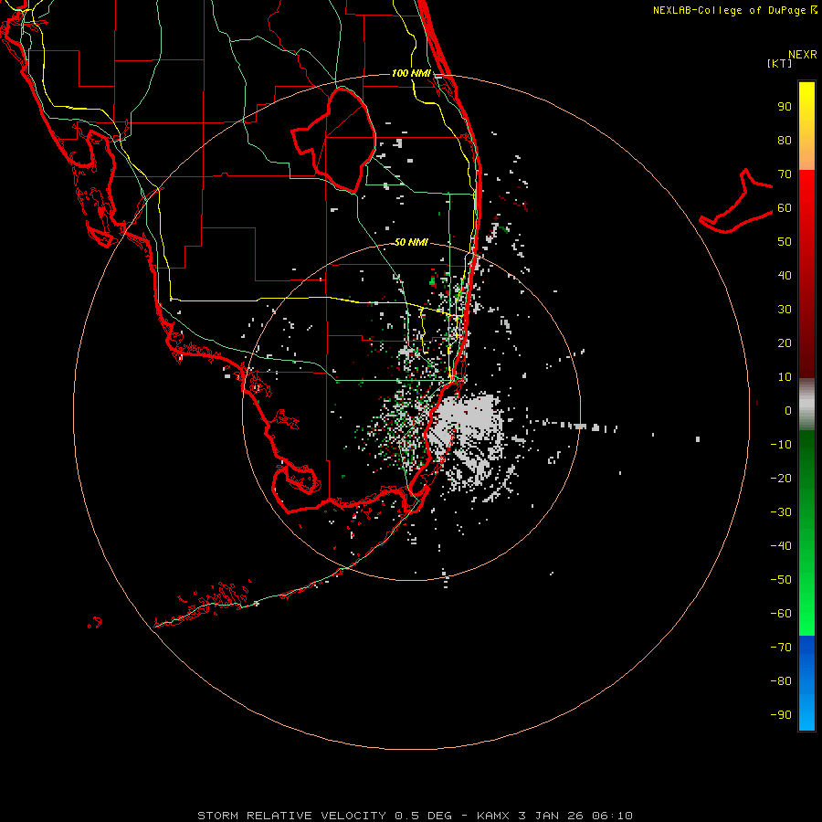Click the 60 value on velocity scale
Screen dimensions: 822x822
point(785,208)
